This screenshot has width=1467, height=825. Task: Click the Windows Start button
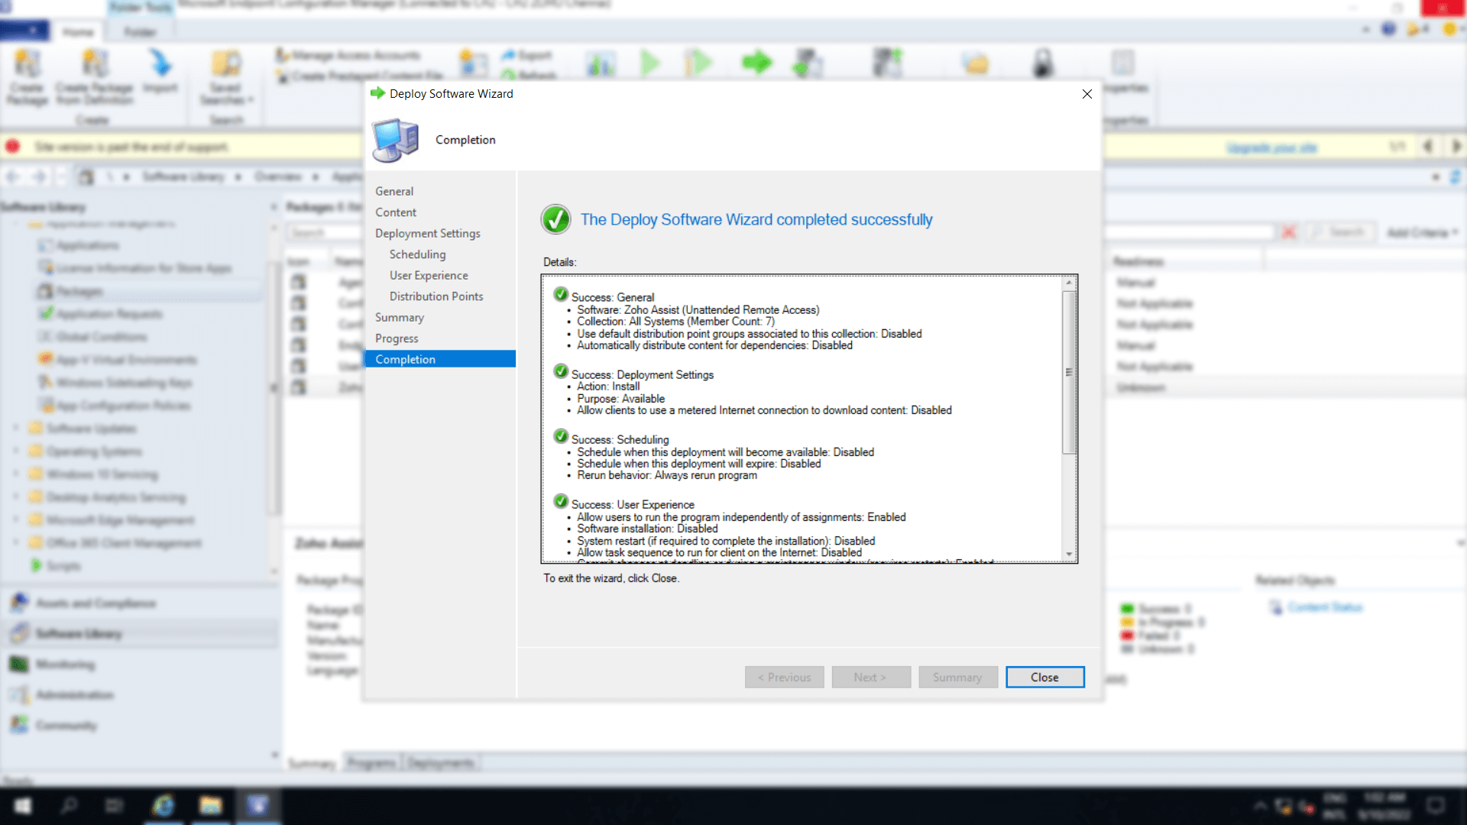(x=23, y=805)
